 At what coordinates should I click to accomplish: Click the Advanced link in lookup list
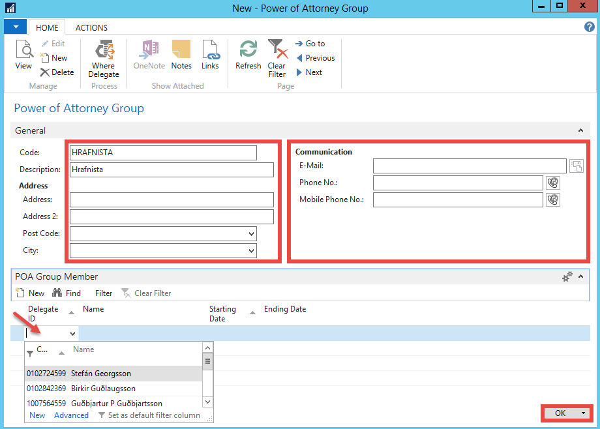point(71,415)
